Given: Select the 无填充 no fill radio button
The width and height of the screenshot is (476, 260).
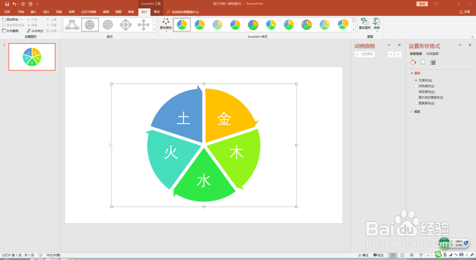Looking at the screenshot, I should [416, 80].
